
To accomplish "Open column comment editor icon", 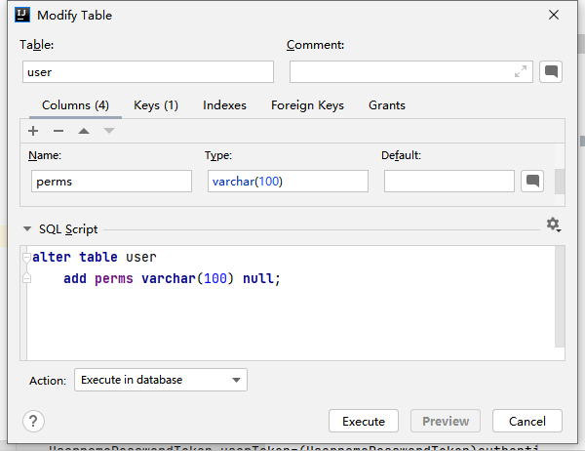I will [x=531, y=181].
